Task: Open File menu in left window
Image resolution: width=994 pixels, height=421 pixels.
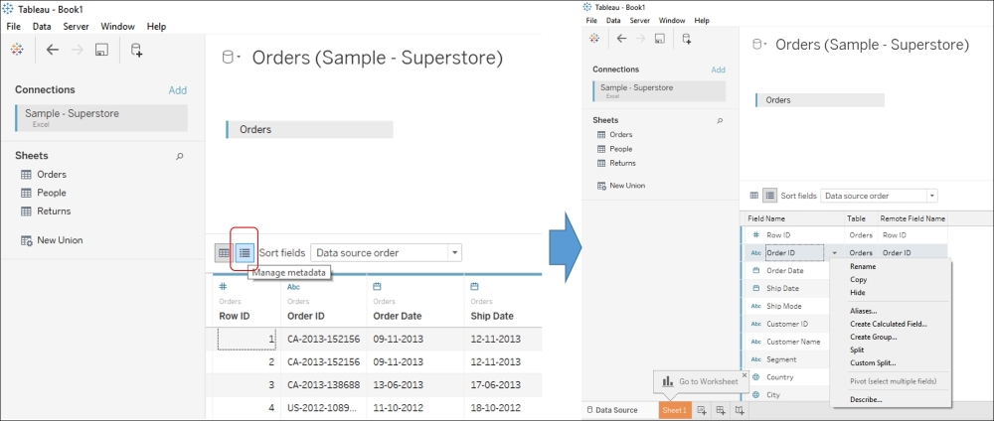Action: click(13, 27)
